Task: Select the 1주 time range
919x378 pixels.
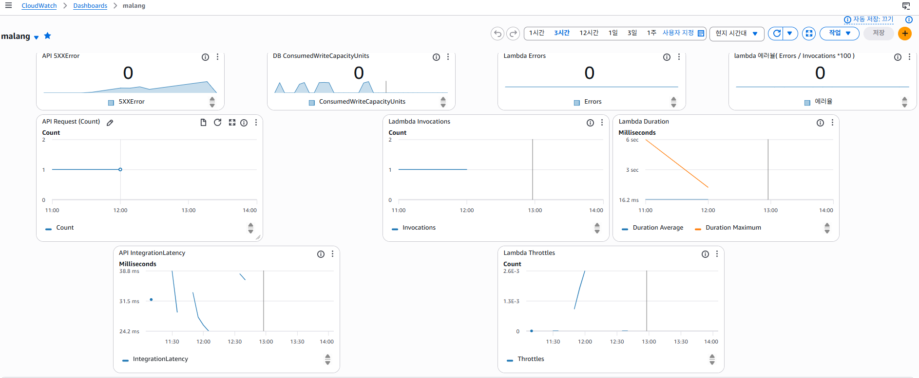Action: click(651, 33)
